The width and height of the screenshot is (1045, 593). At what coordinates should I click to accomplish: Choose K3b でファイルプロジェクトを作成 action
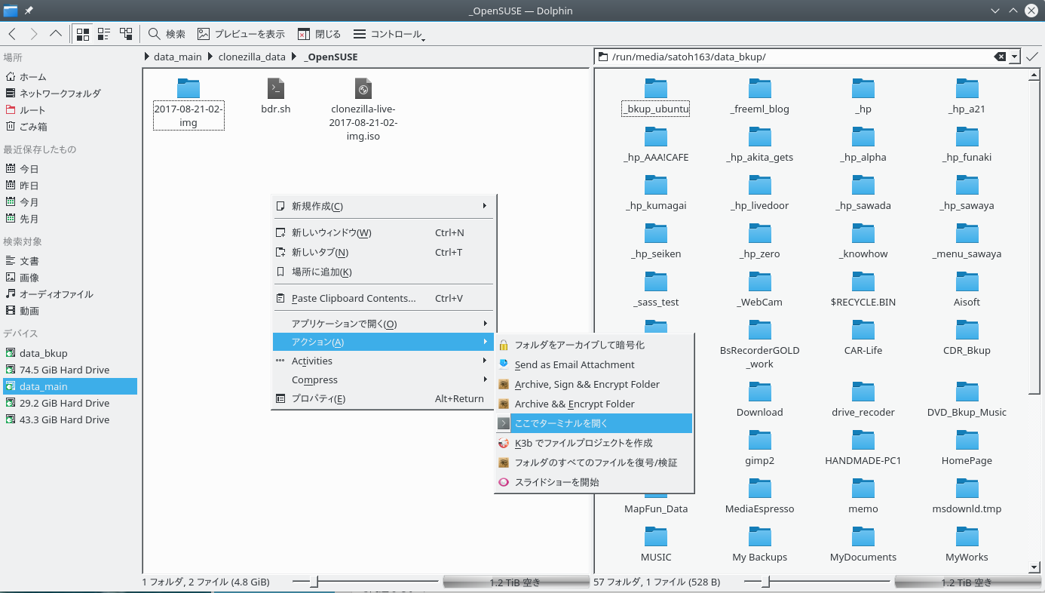tap(593, 443)
